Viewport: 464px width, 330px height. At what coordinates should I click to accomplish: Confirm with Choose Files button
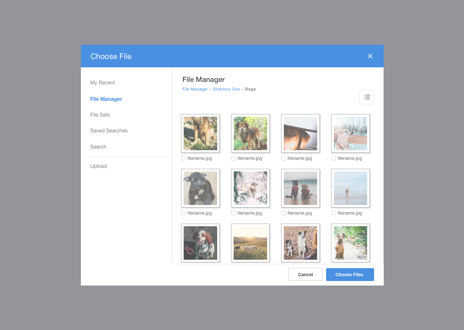(350, 274)
